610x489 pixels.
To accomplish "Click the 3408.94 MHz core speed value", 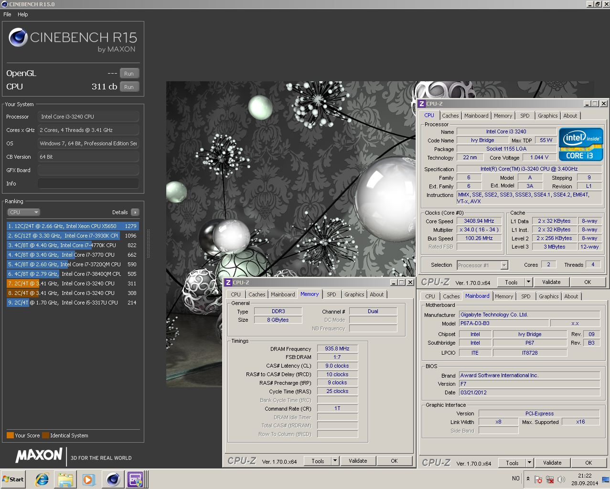I will pyautogui.click(x=479, y=221).
